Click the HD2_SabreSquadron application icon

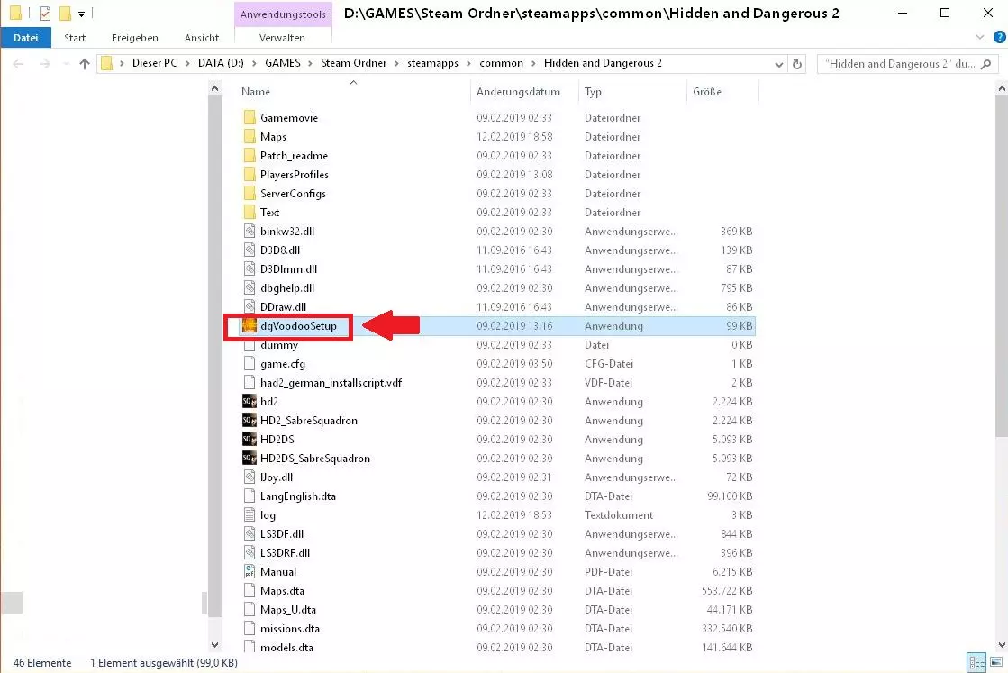[250, 421]
